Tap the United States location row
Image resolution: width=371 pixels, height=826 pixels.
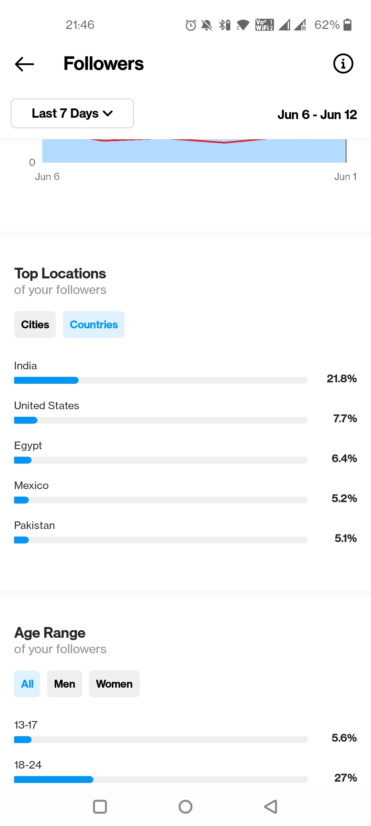tap(185, 413)
